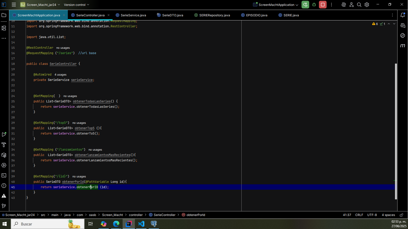Open Code With Me add-user icon

pyautogui.click(x=351, y=5)
